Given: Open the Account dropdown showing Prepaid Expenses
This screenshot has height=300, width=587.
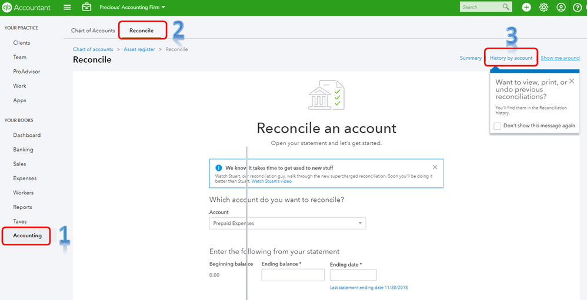Looking at the screenshot, I should click(x=288, y=223).
